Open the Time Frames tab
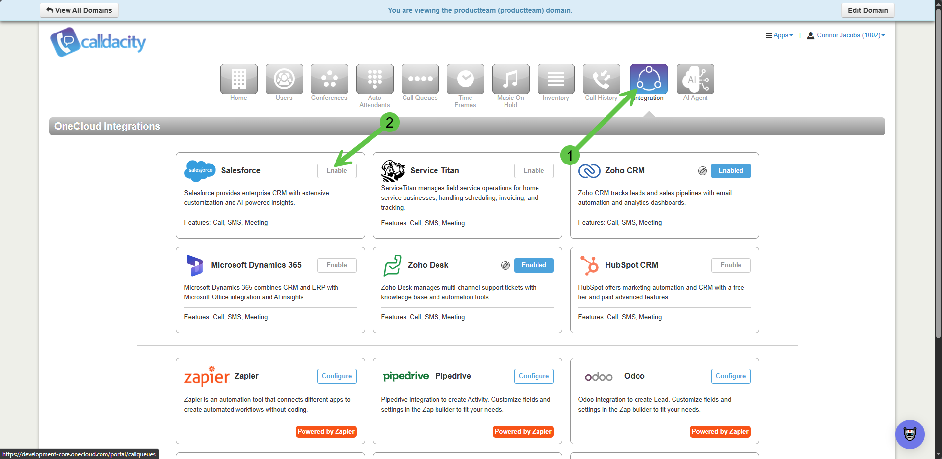 465,79
